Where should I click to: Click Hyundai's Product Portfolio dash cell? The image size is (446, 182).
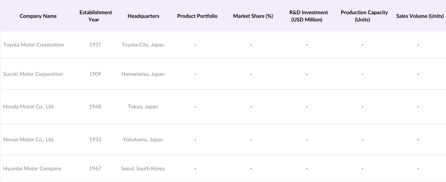point(195,168)
